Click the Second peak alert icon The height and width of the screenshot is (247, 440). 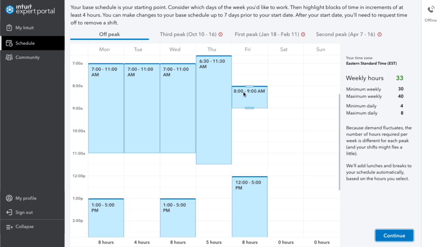(x=379, y=35)
